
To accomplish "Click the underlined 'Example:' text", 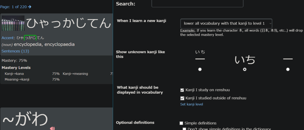I will click(188, 31).
